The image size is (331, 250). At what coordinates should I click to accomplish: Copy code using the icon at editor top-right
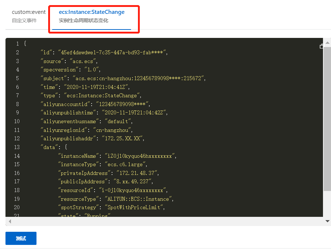click(321, 46)
